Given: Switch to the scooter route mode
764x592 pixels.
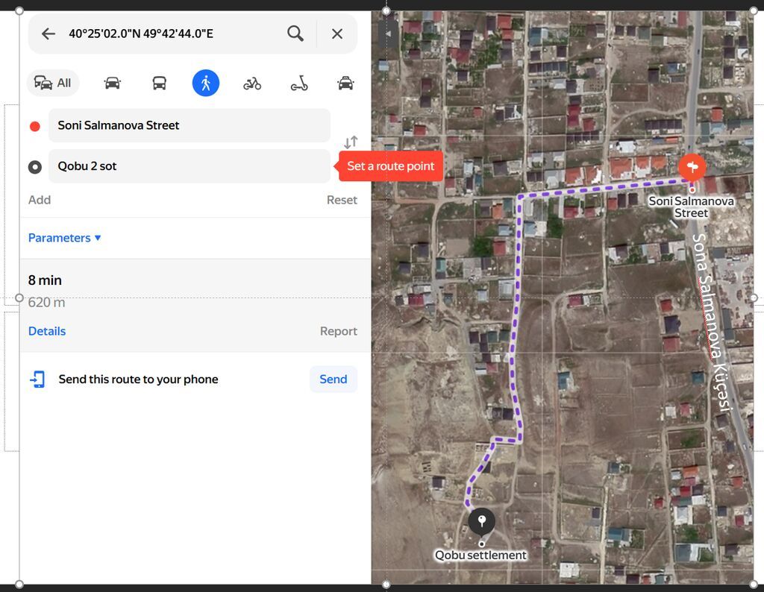Looking at the screenshot, I should pos(299,84).
